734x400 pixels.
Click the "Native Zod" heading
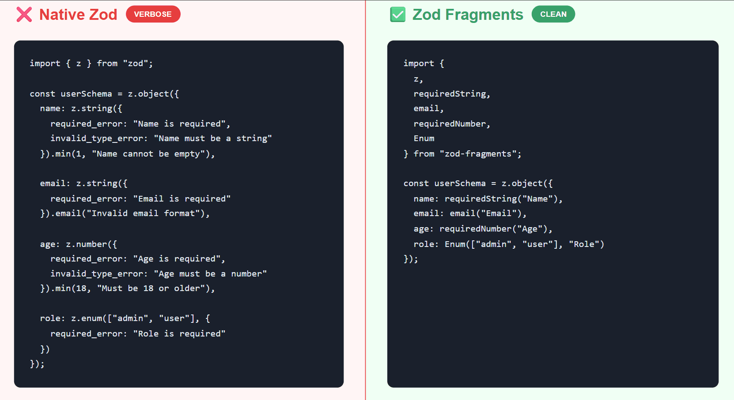click(78, 15)
